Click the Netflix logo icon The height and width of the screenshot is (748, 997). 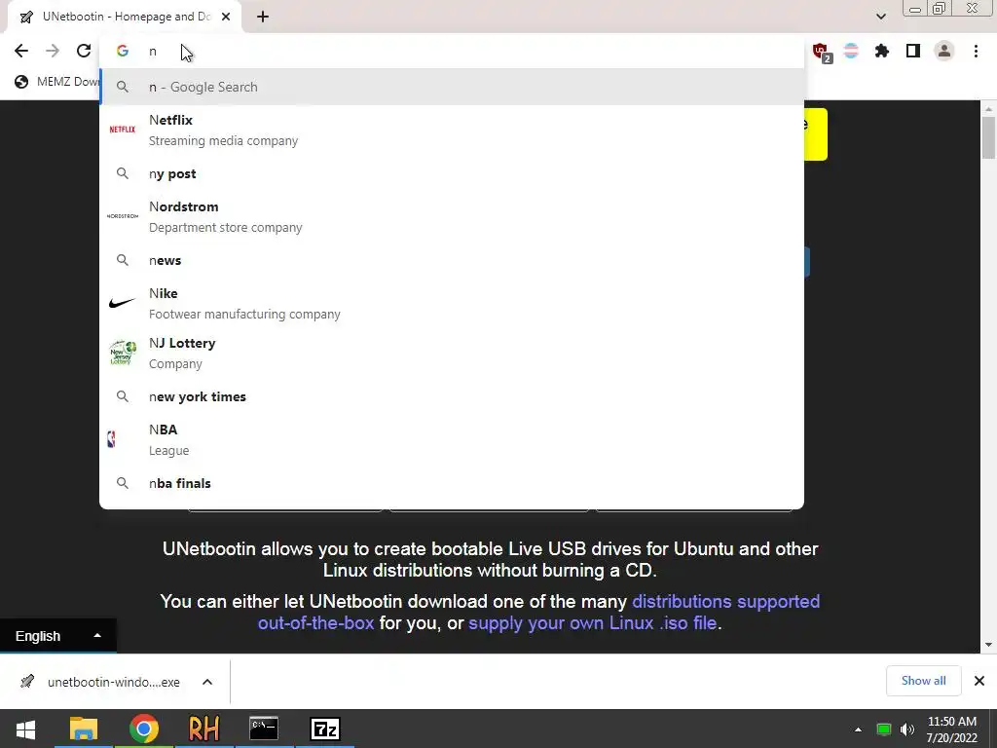tap(122, 130)
